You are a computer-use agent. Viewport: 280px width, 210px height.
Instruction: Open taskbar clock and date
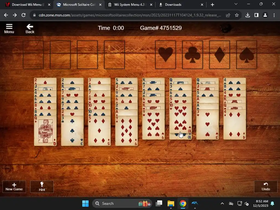point(261,203)
